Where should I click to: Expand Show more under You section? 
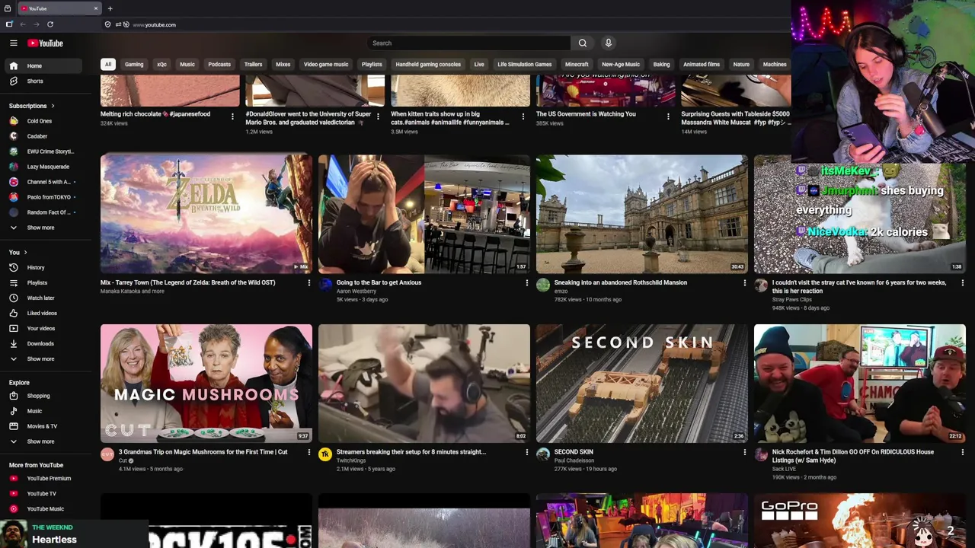pyautogui.click(x=43, y=359)
